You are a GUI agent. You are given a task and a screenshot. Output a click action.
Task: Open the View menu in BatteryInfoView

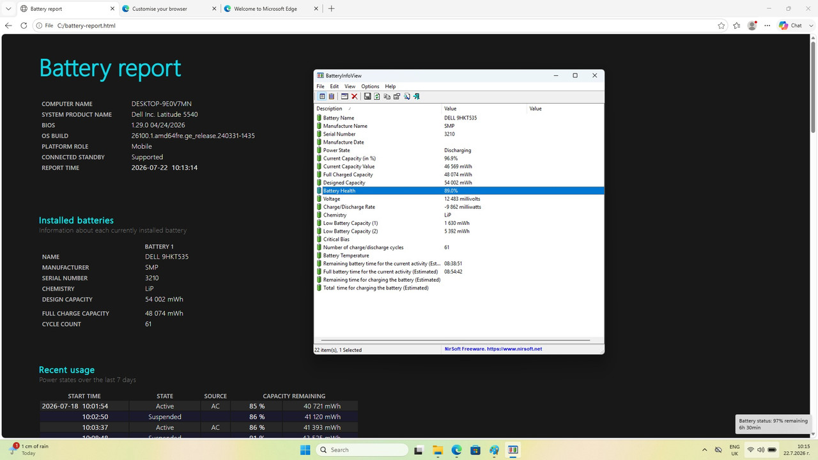point(350,86)
